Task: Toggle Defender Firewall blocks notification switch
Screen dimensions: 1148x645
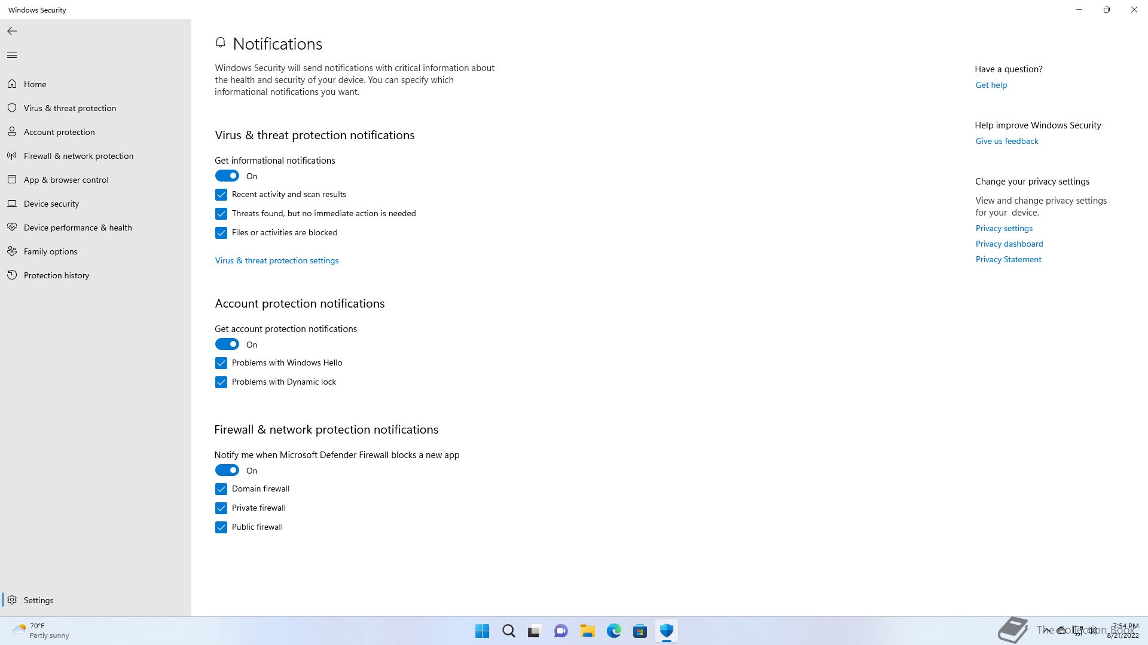Action: click(x=227, y=471)
